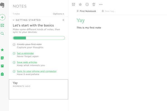Click step 3 circle beside Save web articles
The width and height of the screenshot is (167, 111).
point(14,62)
